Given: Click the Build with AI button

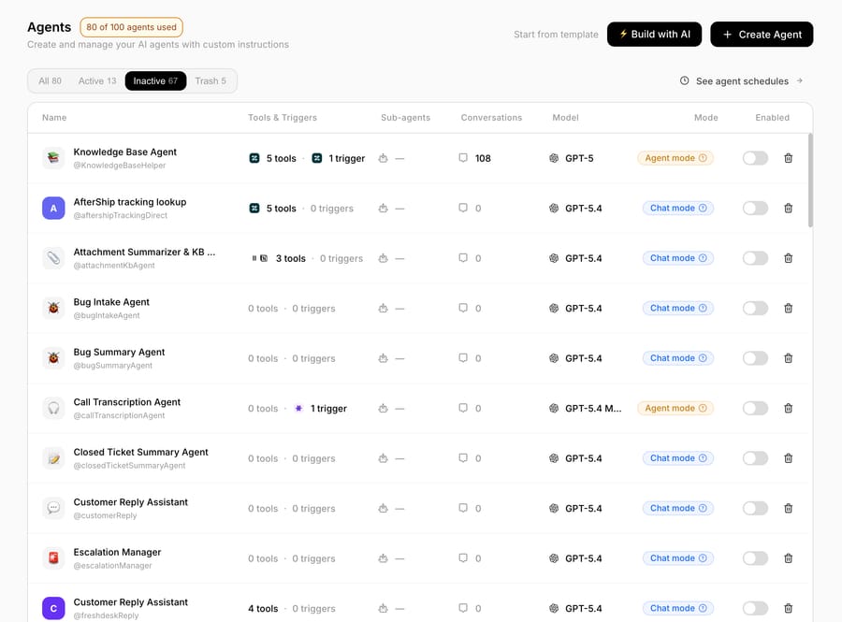Looking at the screenshot, I should coord(654,35).
